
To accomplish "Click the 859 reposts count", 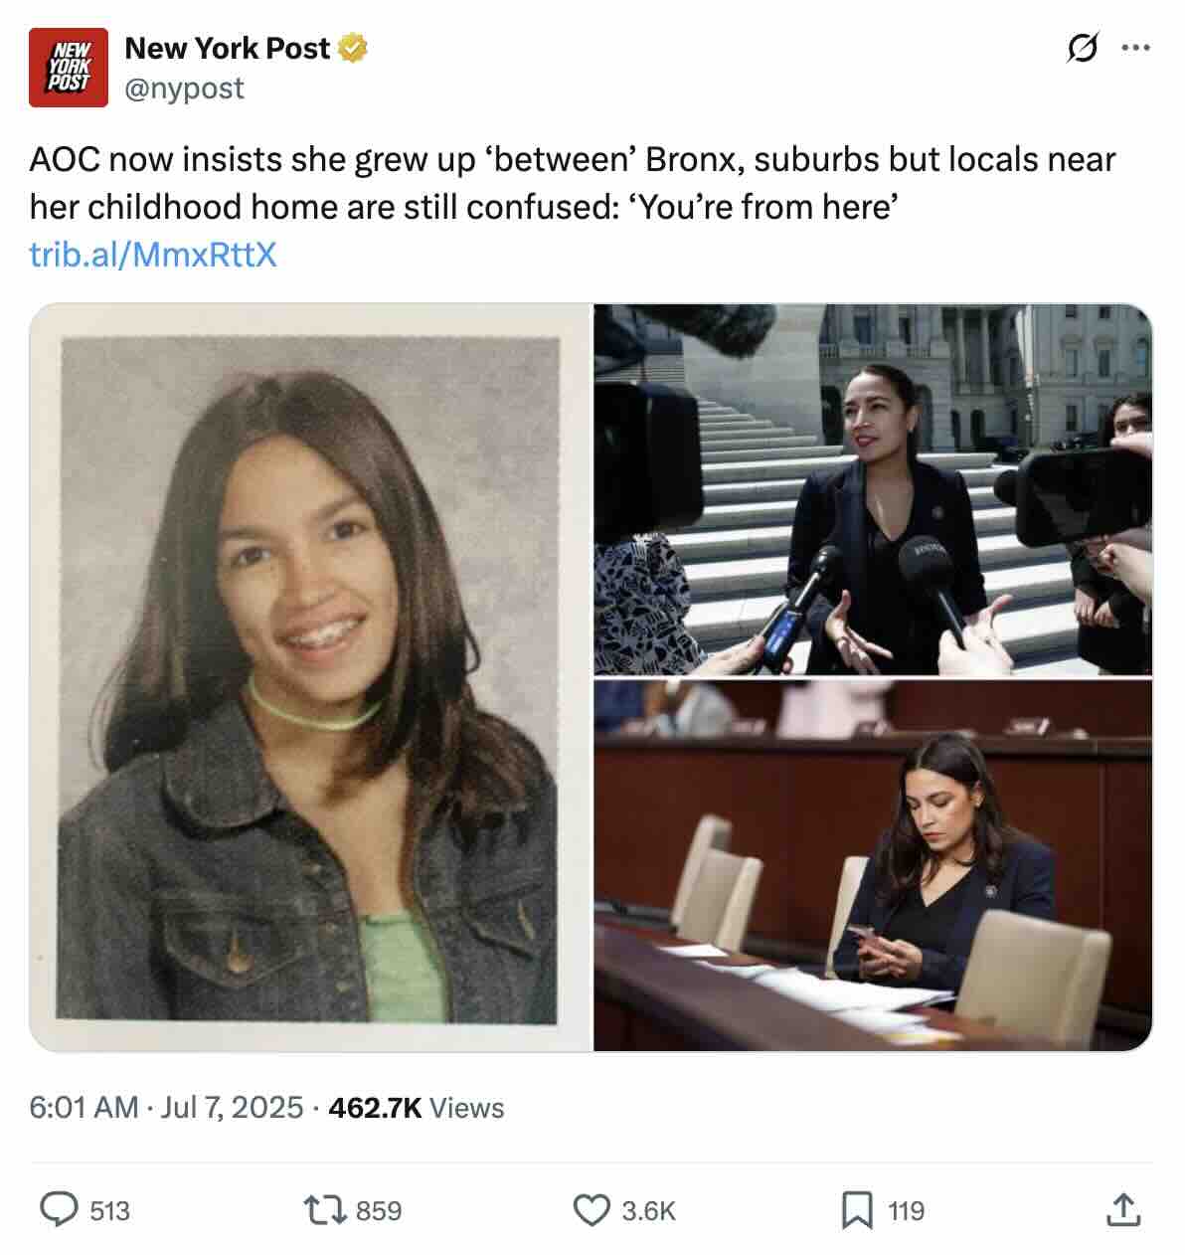I will click(379, 1210).
